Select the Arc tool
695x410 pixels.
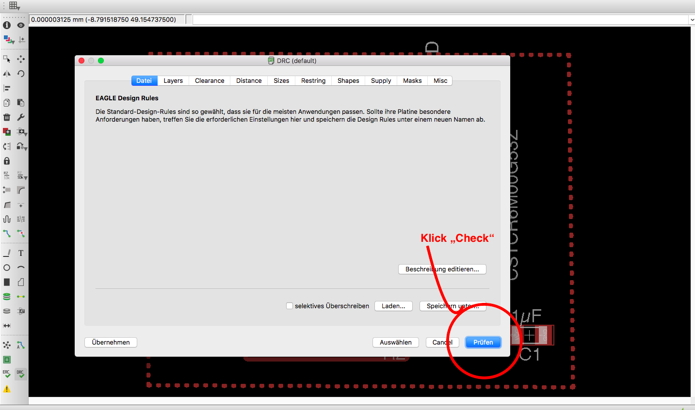[x=21, y=268]
